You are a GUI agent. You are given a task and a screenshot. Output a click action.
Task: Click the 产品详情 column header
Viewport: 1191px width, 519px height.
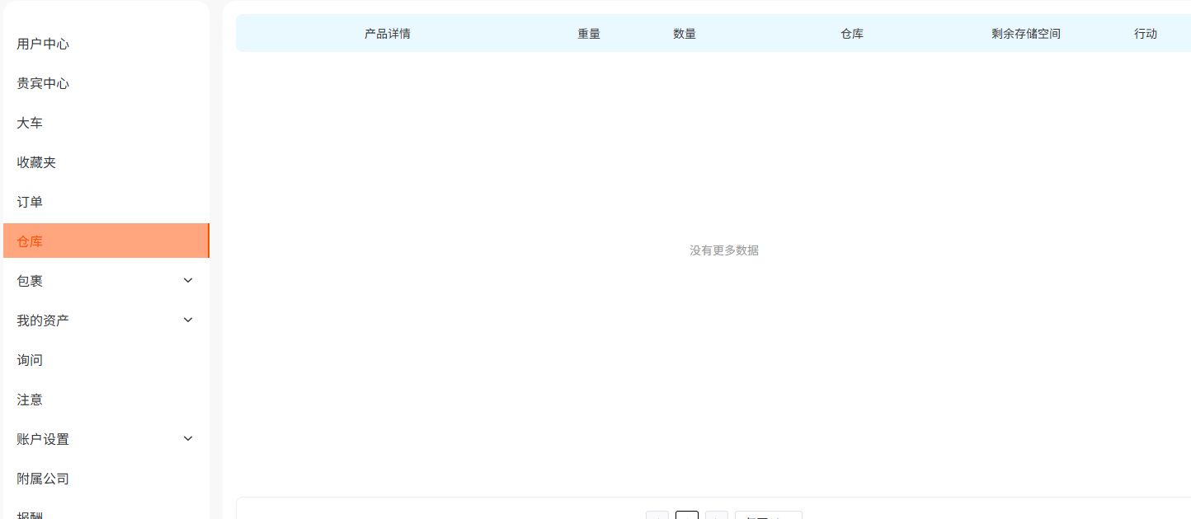pos(388,34)
